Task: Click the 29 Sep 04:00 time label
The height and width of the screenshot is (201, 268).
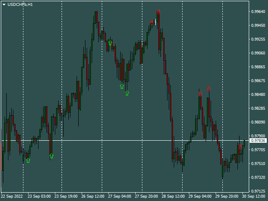Action: (200, 196)
